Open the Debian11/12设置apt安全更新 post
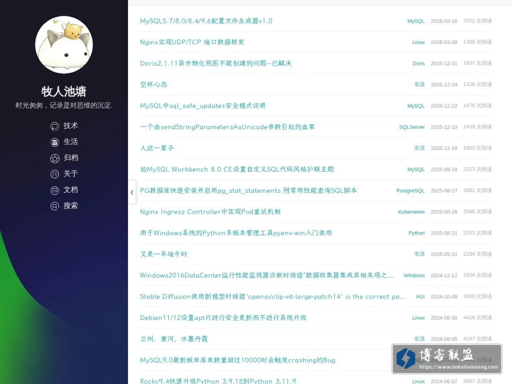 pyautogui.click(x=223, y=317)
